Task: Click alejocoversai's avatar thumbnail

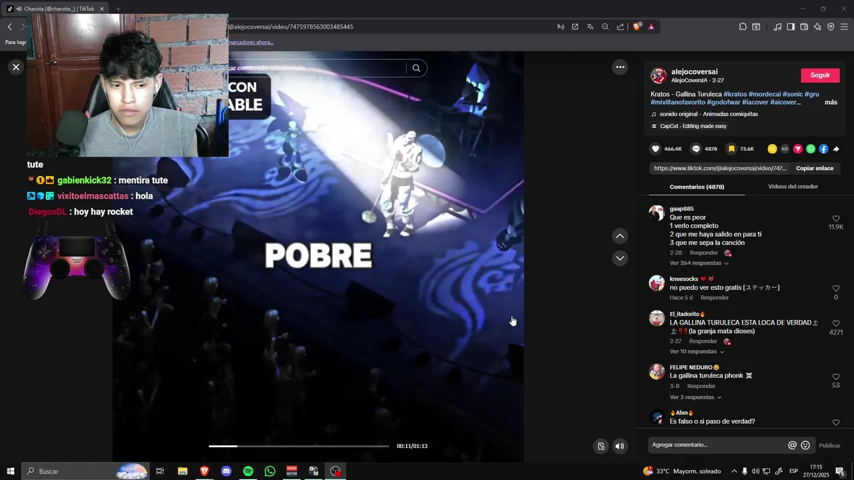Action: [659, 75]
